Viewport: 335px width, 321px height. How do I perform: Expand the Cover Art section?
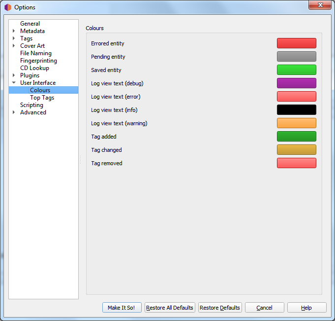click(x=14, y=46)
